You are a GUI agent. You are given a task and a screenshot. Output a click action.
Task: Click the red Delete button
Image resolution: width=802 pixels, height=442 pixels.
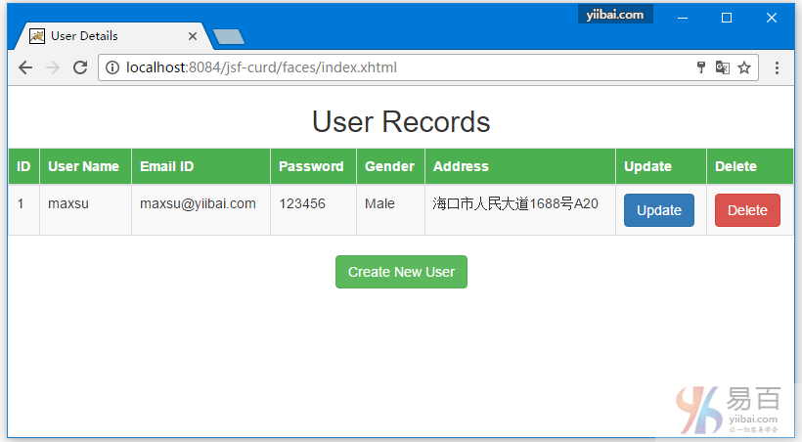click(x=747, y=210)
